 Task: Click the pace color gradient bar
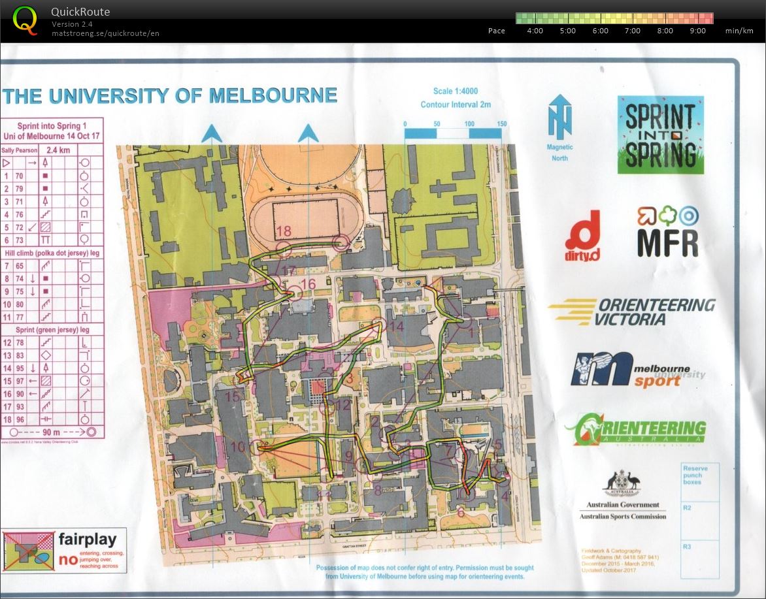[614, 18]
